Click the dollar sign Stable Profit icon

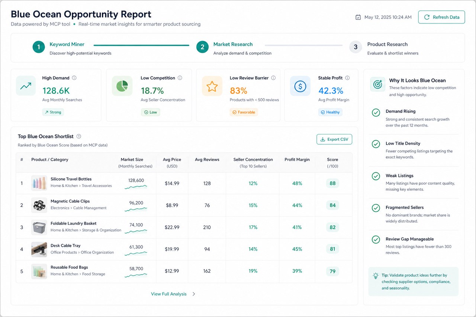click(x=300, y=86)
